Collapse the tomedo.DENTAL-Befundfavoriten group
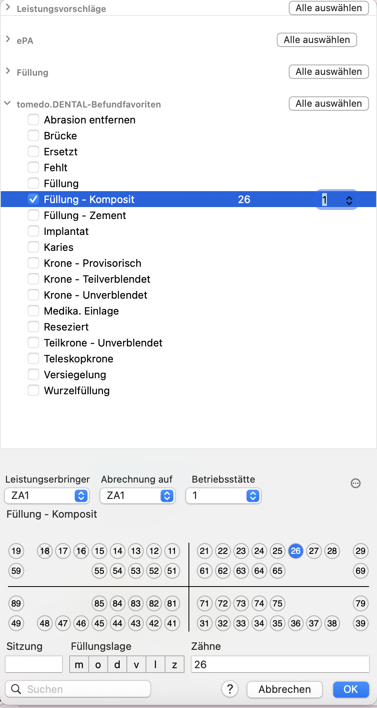The width and height of the screenshot is (377, 708). [x=7, y=104]
